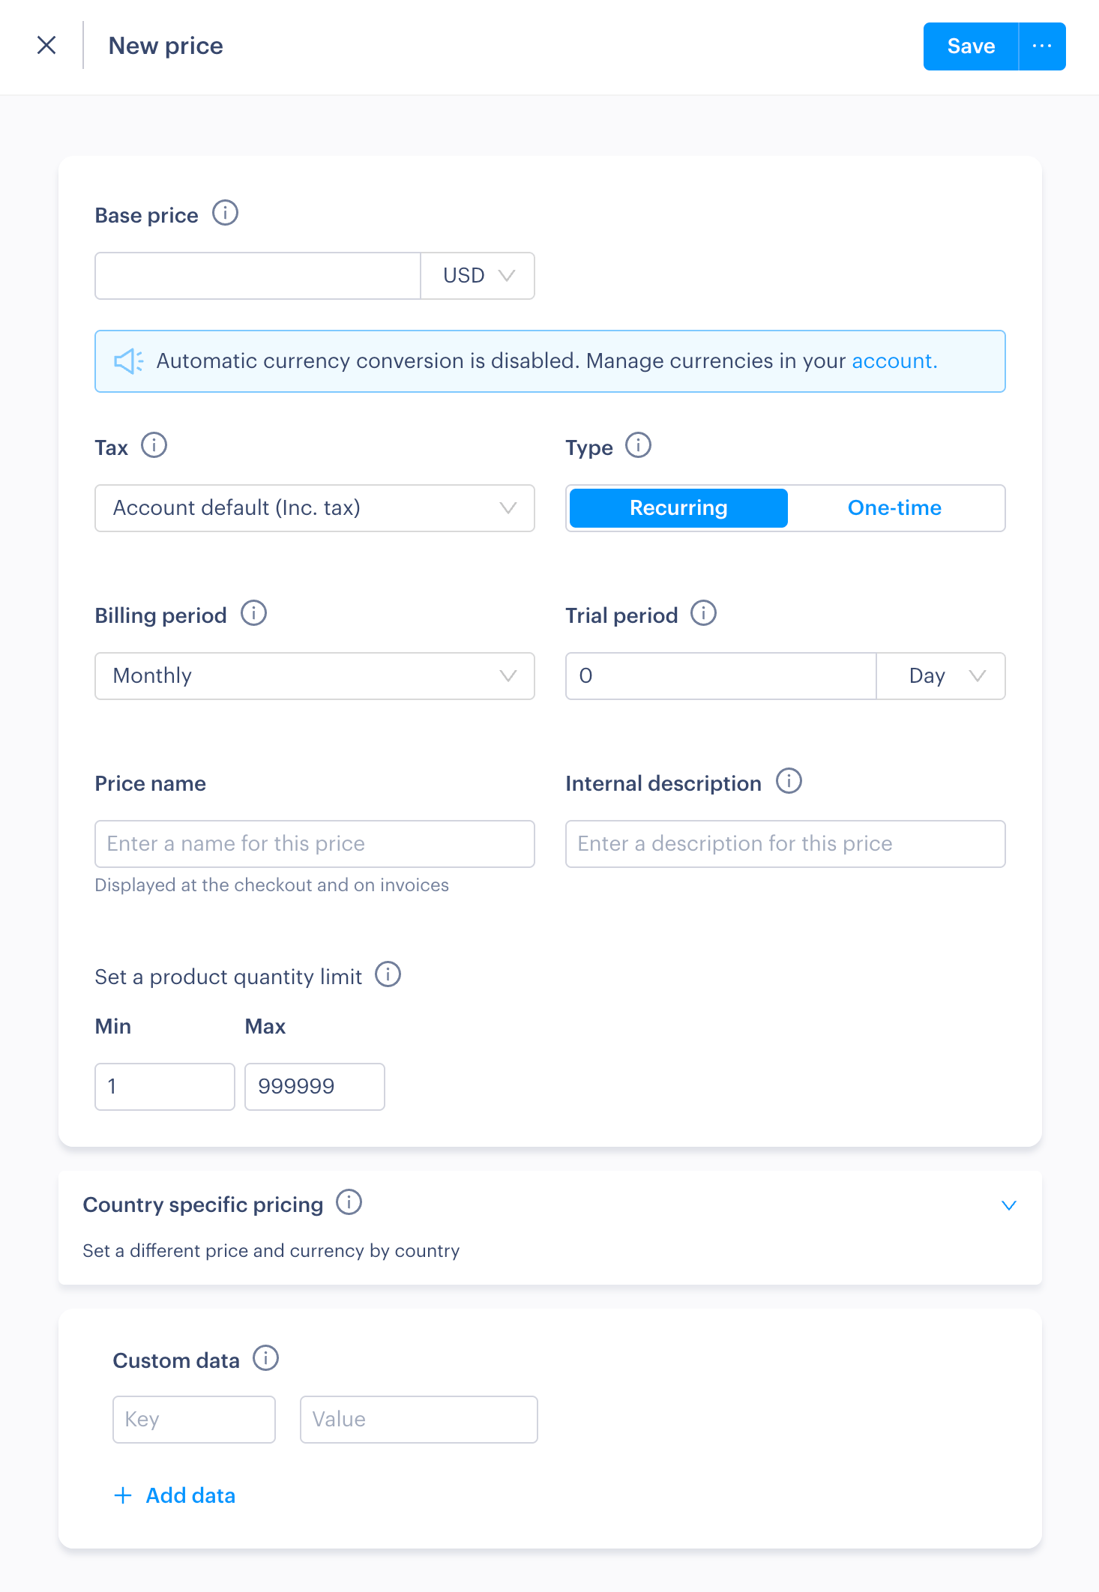Click the product quantity limit info icon

388,975
